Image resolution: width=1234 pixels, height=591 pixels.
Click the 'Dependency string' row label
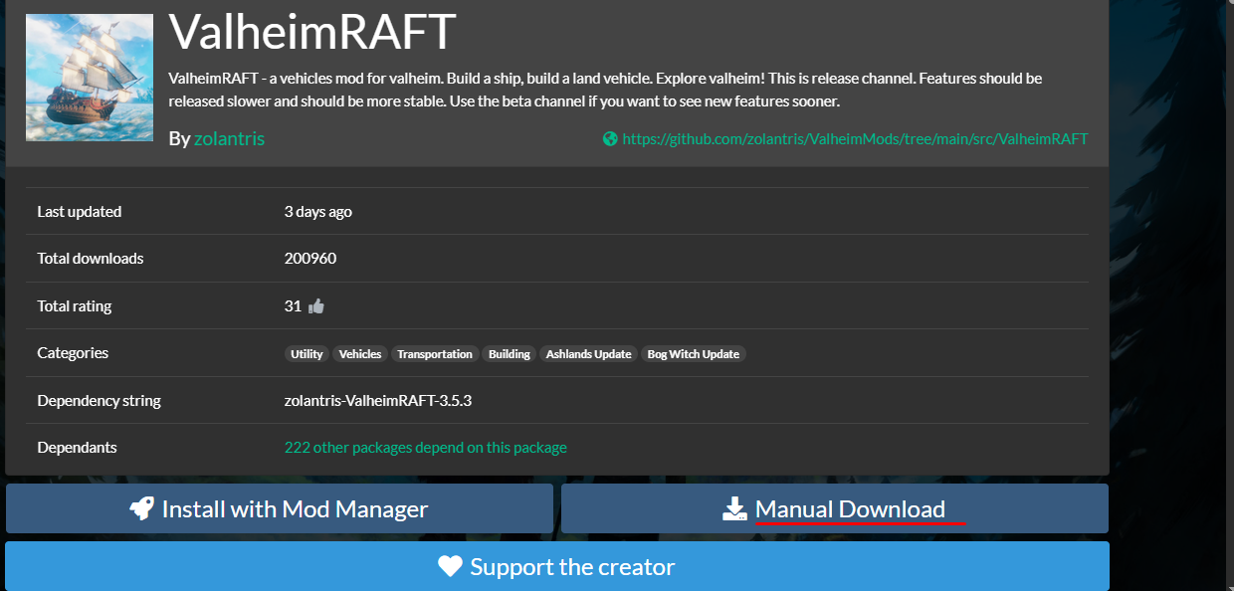[99, 401]
